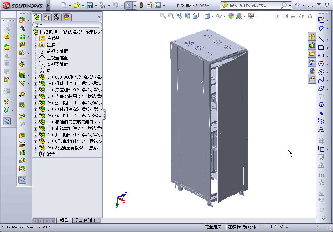This screenshot has width=333, height=232.
Task: Switch to the 模型 tab
Action: (x=64, y=221)
